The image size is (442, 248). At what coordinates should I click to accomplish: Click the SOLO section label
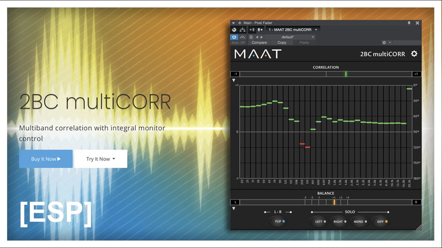point(350,212)
